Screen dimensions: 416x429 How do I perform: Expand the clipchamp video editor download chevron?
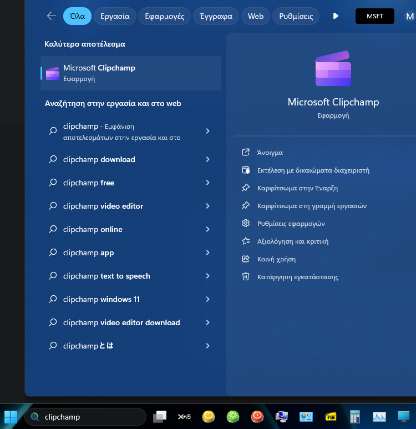point(207,322)
